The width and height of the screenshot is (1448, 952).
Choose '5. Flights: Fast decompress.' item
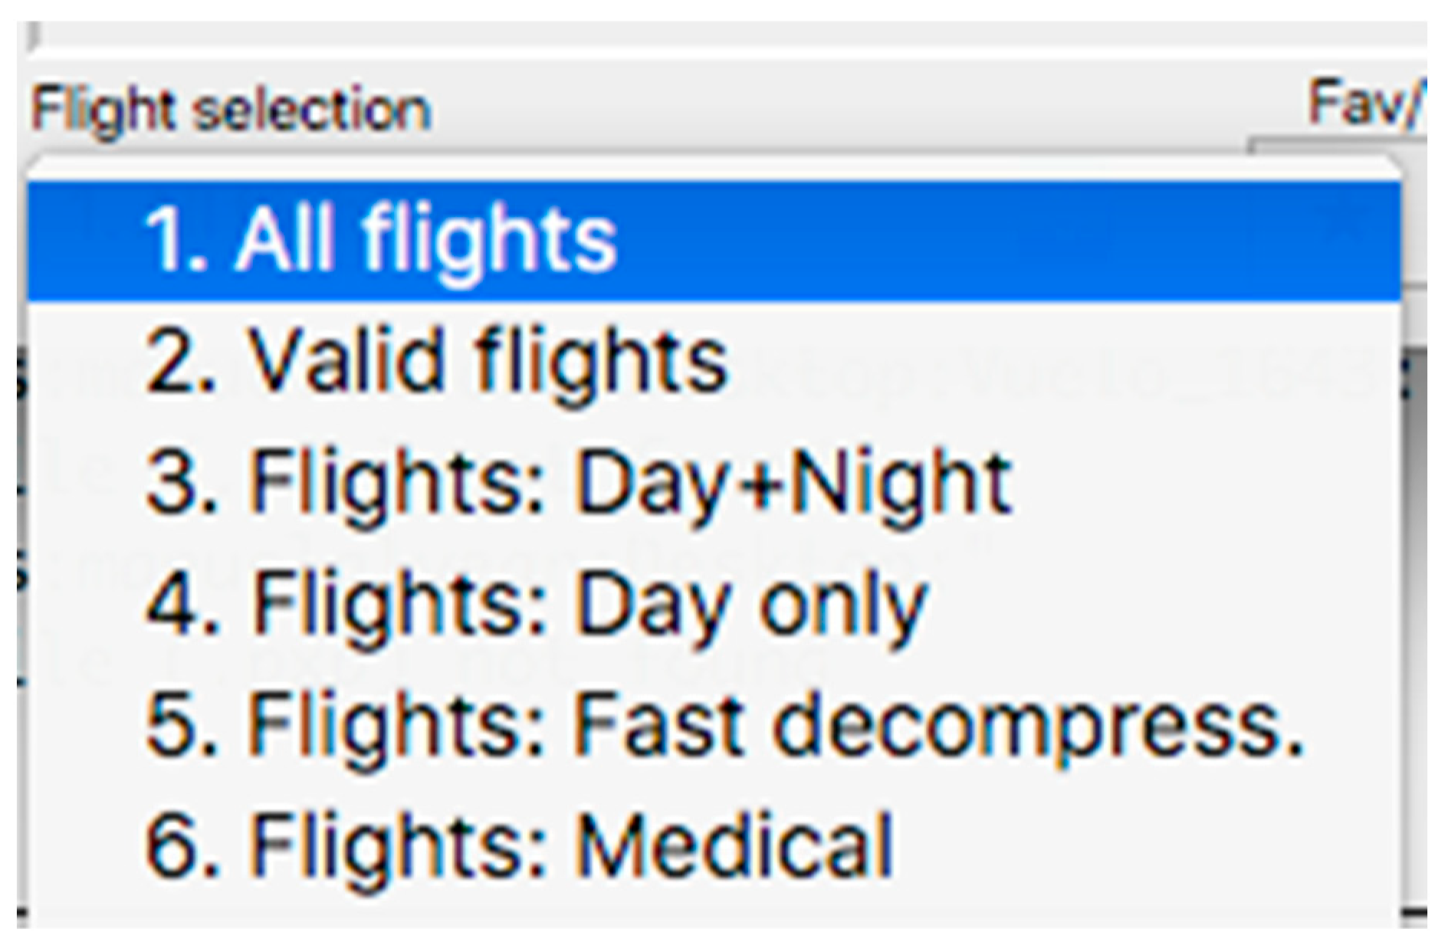[x=724, y=724]
